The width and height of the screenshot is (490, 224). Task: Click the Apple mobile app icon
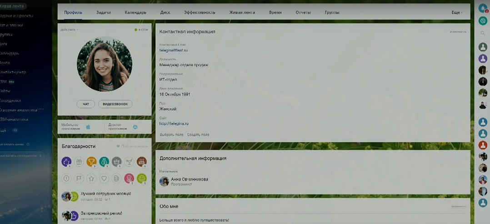[x=88, y=127]
